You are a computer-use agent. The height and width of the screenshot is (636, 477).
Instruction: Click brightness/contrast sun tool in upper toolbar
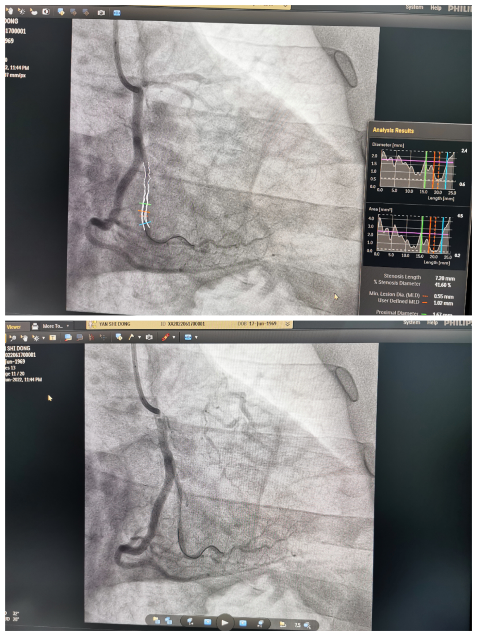coord(21,11)
